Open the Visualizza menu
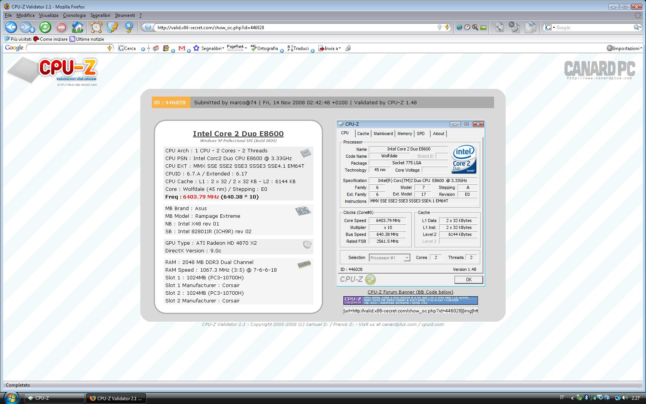Viewport: 646px width, 404px height. tap(48, 15)
